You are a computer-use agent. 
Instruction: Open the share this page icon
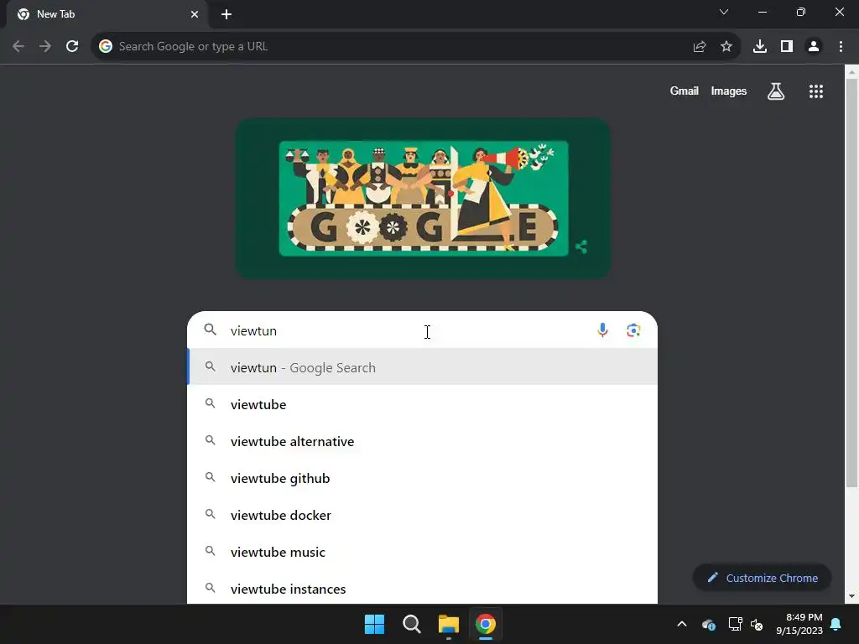pyautogui.click(x=699, y=47)
